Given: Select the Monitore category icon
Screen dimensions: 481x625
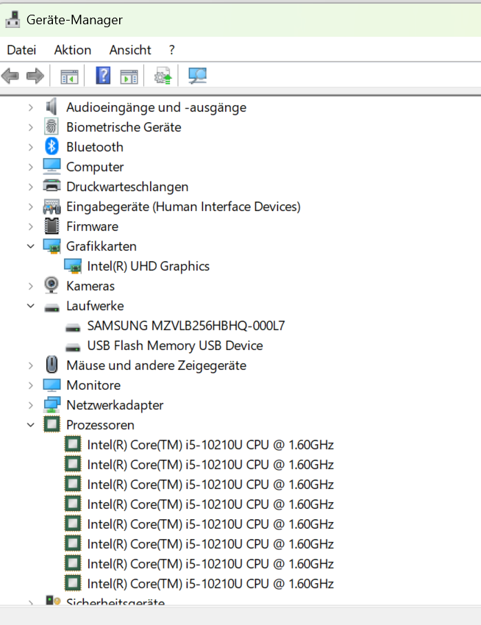Looking at the screenshot, I should pos(51,385).
